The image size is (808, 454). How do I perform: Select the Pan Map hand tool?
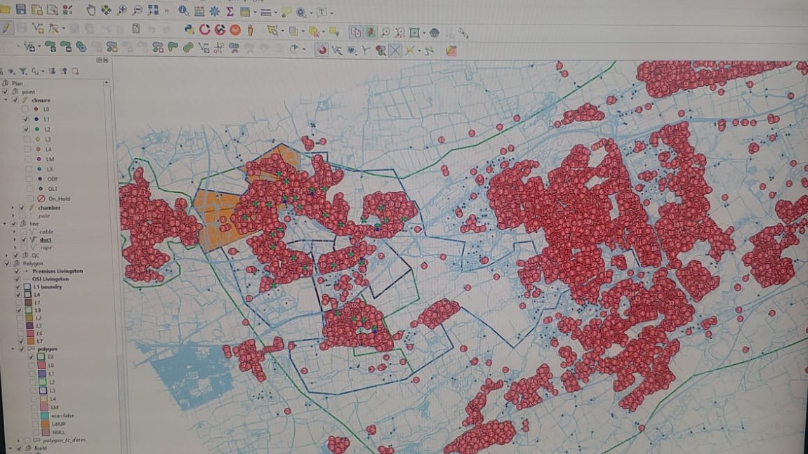(92, 9)
